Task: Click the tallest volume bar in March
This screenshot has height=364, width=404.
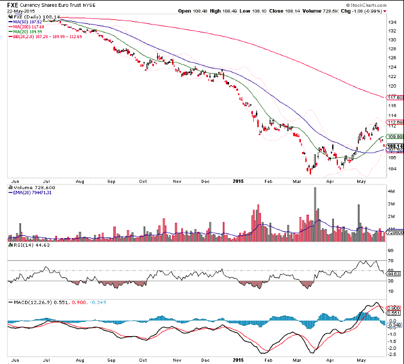Action: click(315, 215)
